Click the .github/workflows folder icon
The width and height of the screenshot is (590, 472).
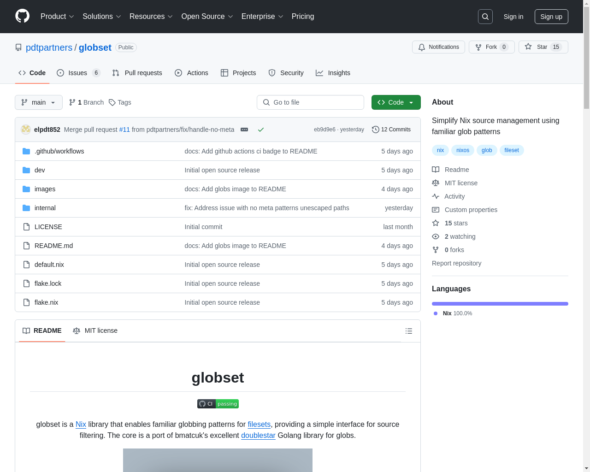26,151
